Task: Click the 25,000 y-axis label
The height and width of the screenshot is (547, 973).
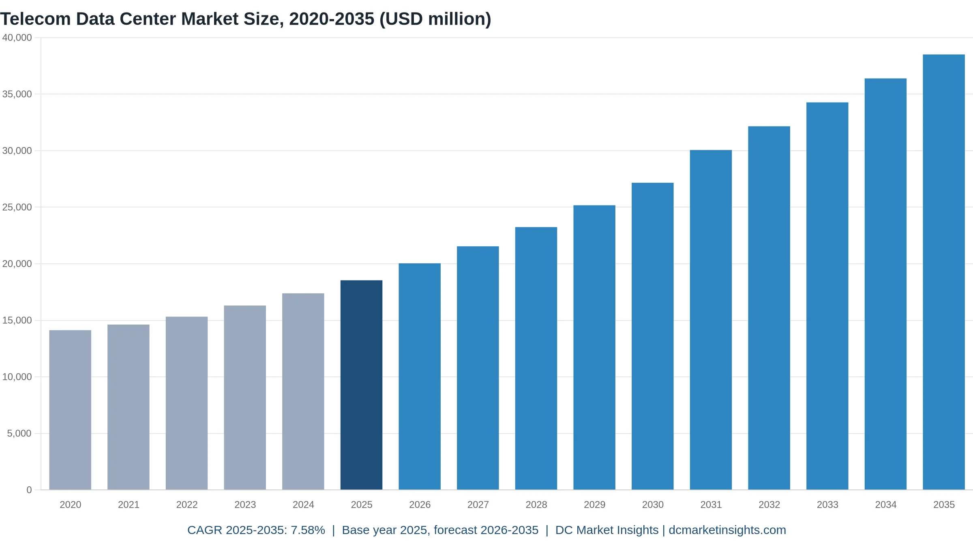Action: click(x=17, y=207)
